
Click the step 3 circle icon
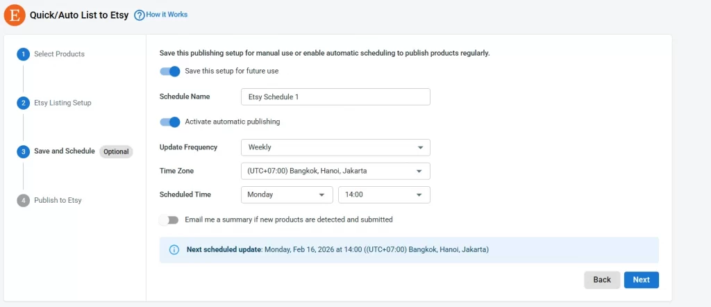point(23,151)
